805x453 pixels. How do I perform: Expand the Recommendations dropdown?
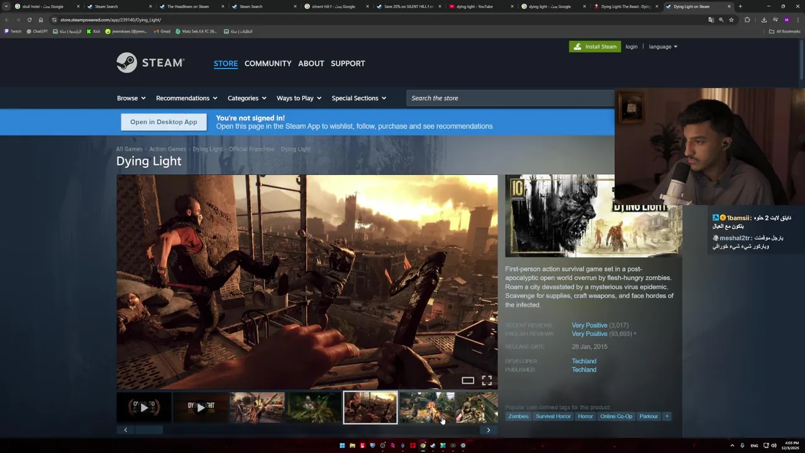(186, 98)
